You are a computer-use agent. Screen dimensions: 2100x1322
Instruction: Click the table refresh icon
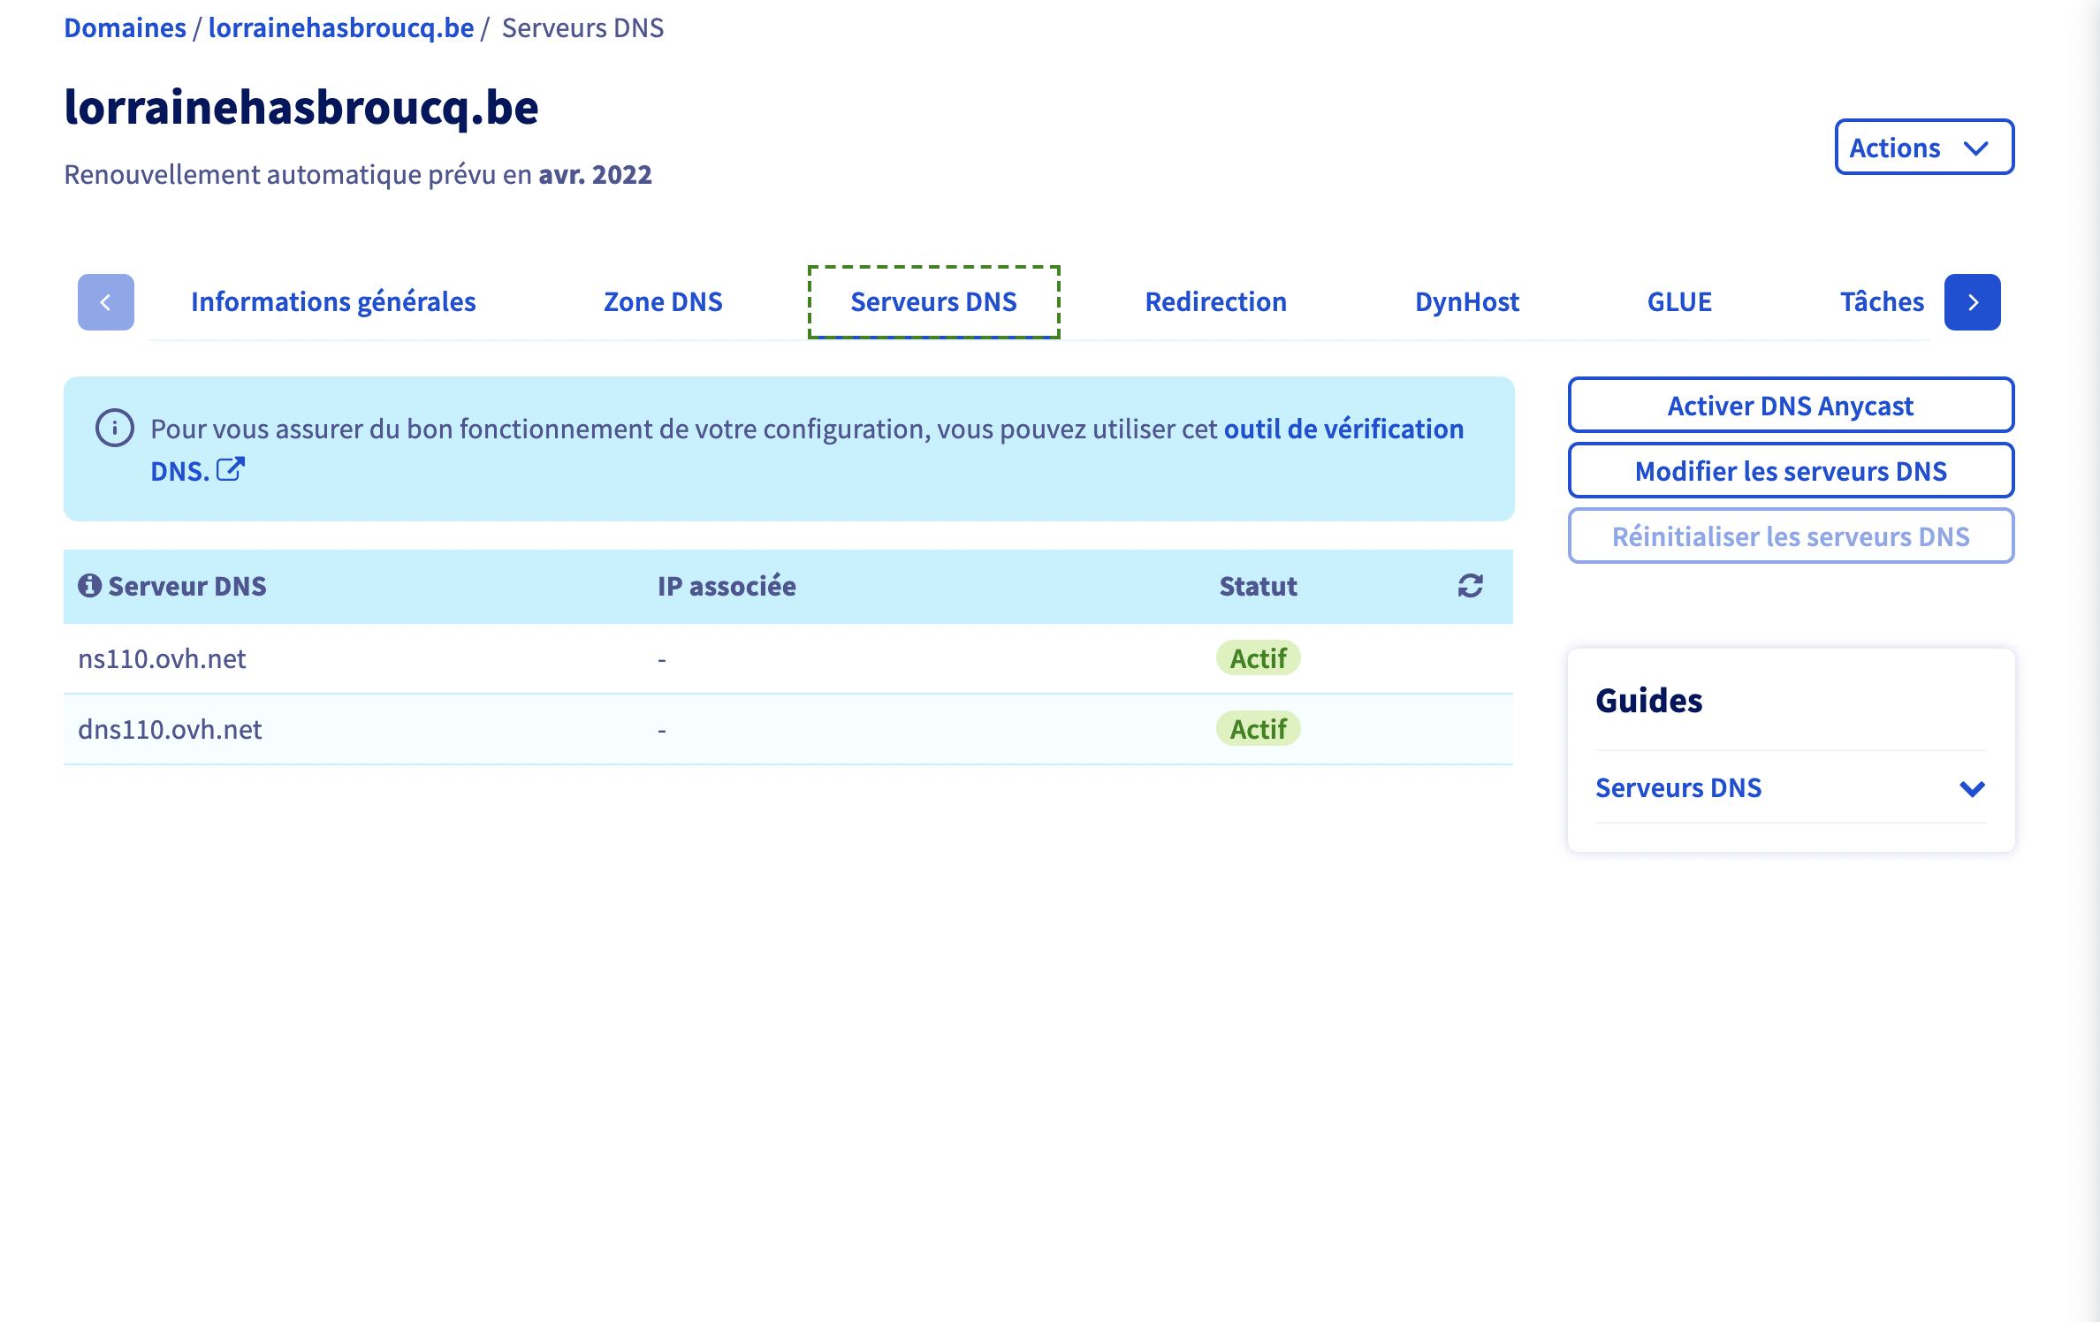[1470, 586]
